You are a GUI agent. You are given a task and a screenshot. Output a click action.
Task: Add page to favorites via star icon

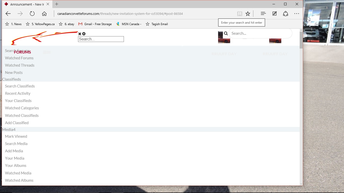click(x=248, y=14)
